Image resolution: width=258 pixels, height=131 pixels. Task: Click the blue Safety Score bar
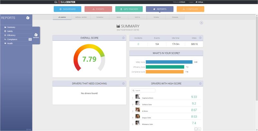(169, 62)
